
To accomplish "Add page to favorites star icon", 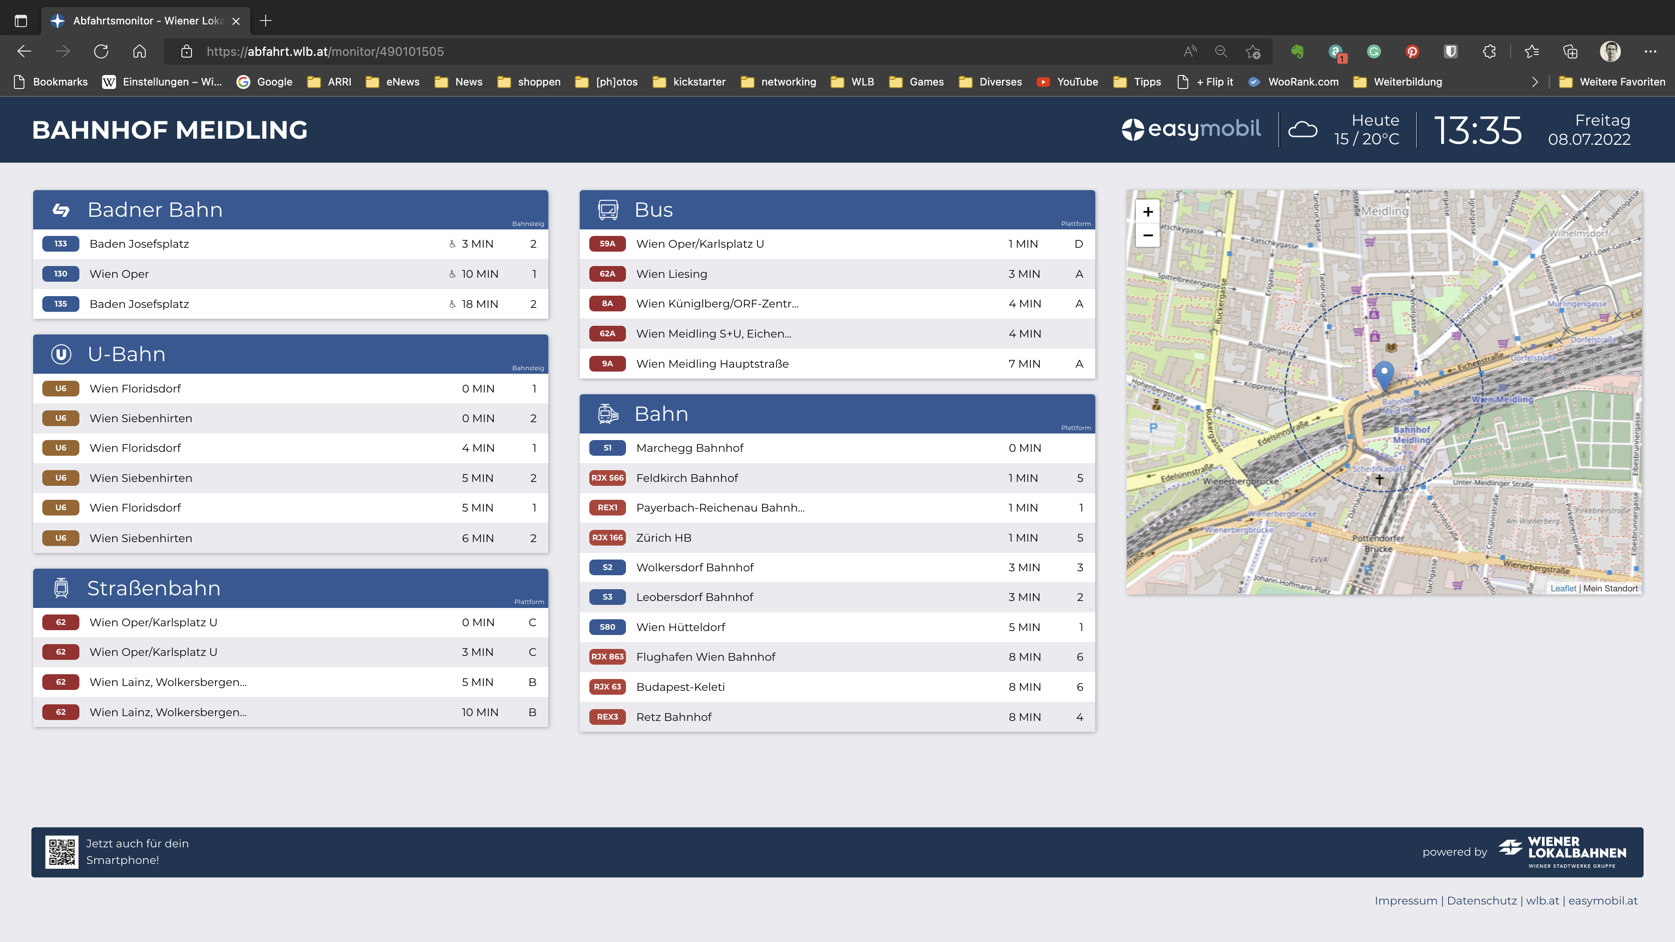I will click(x=1253, y=51).
